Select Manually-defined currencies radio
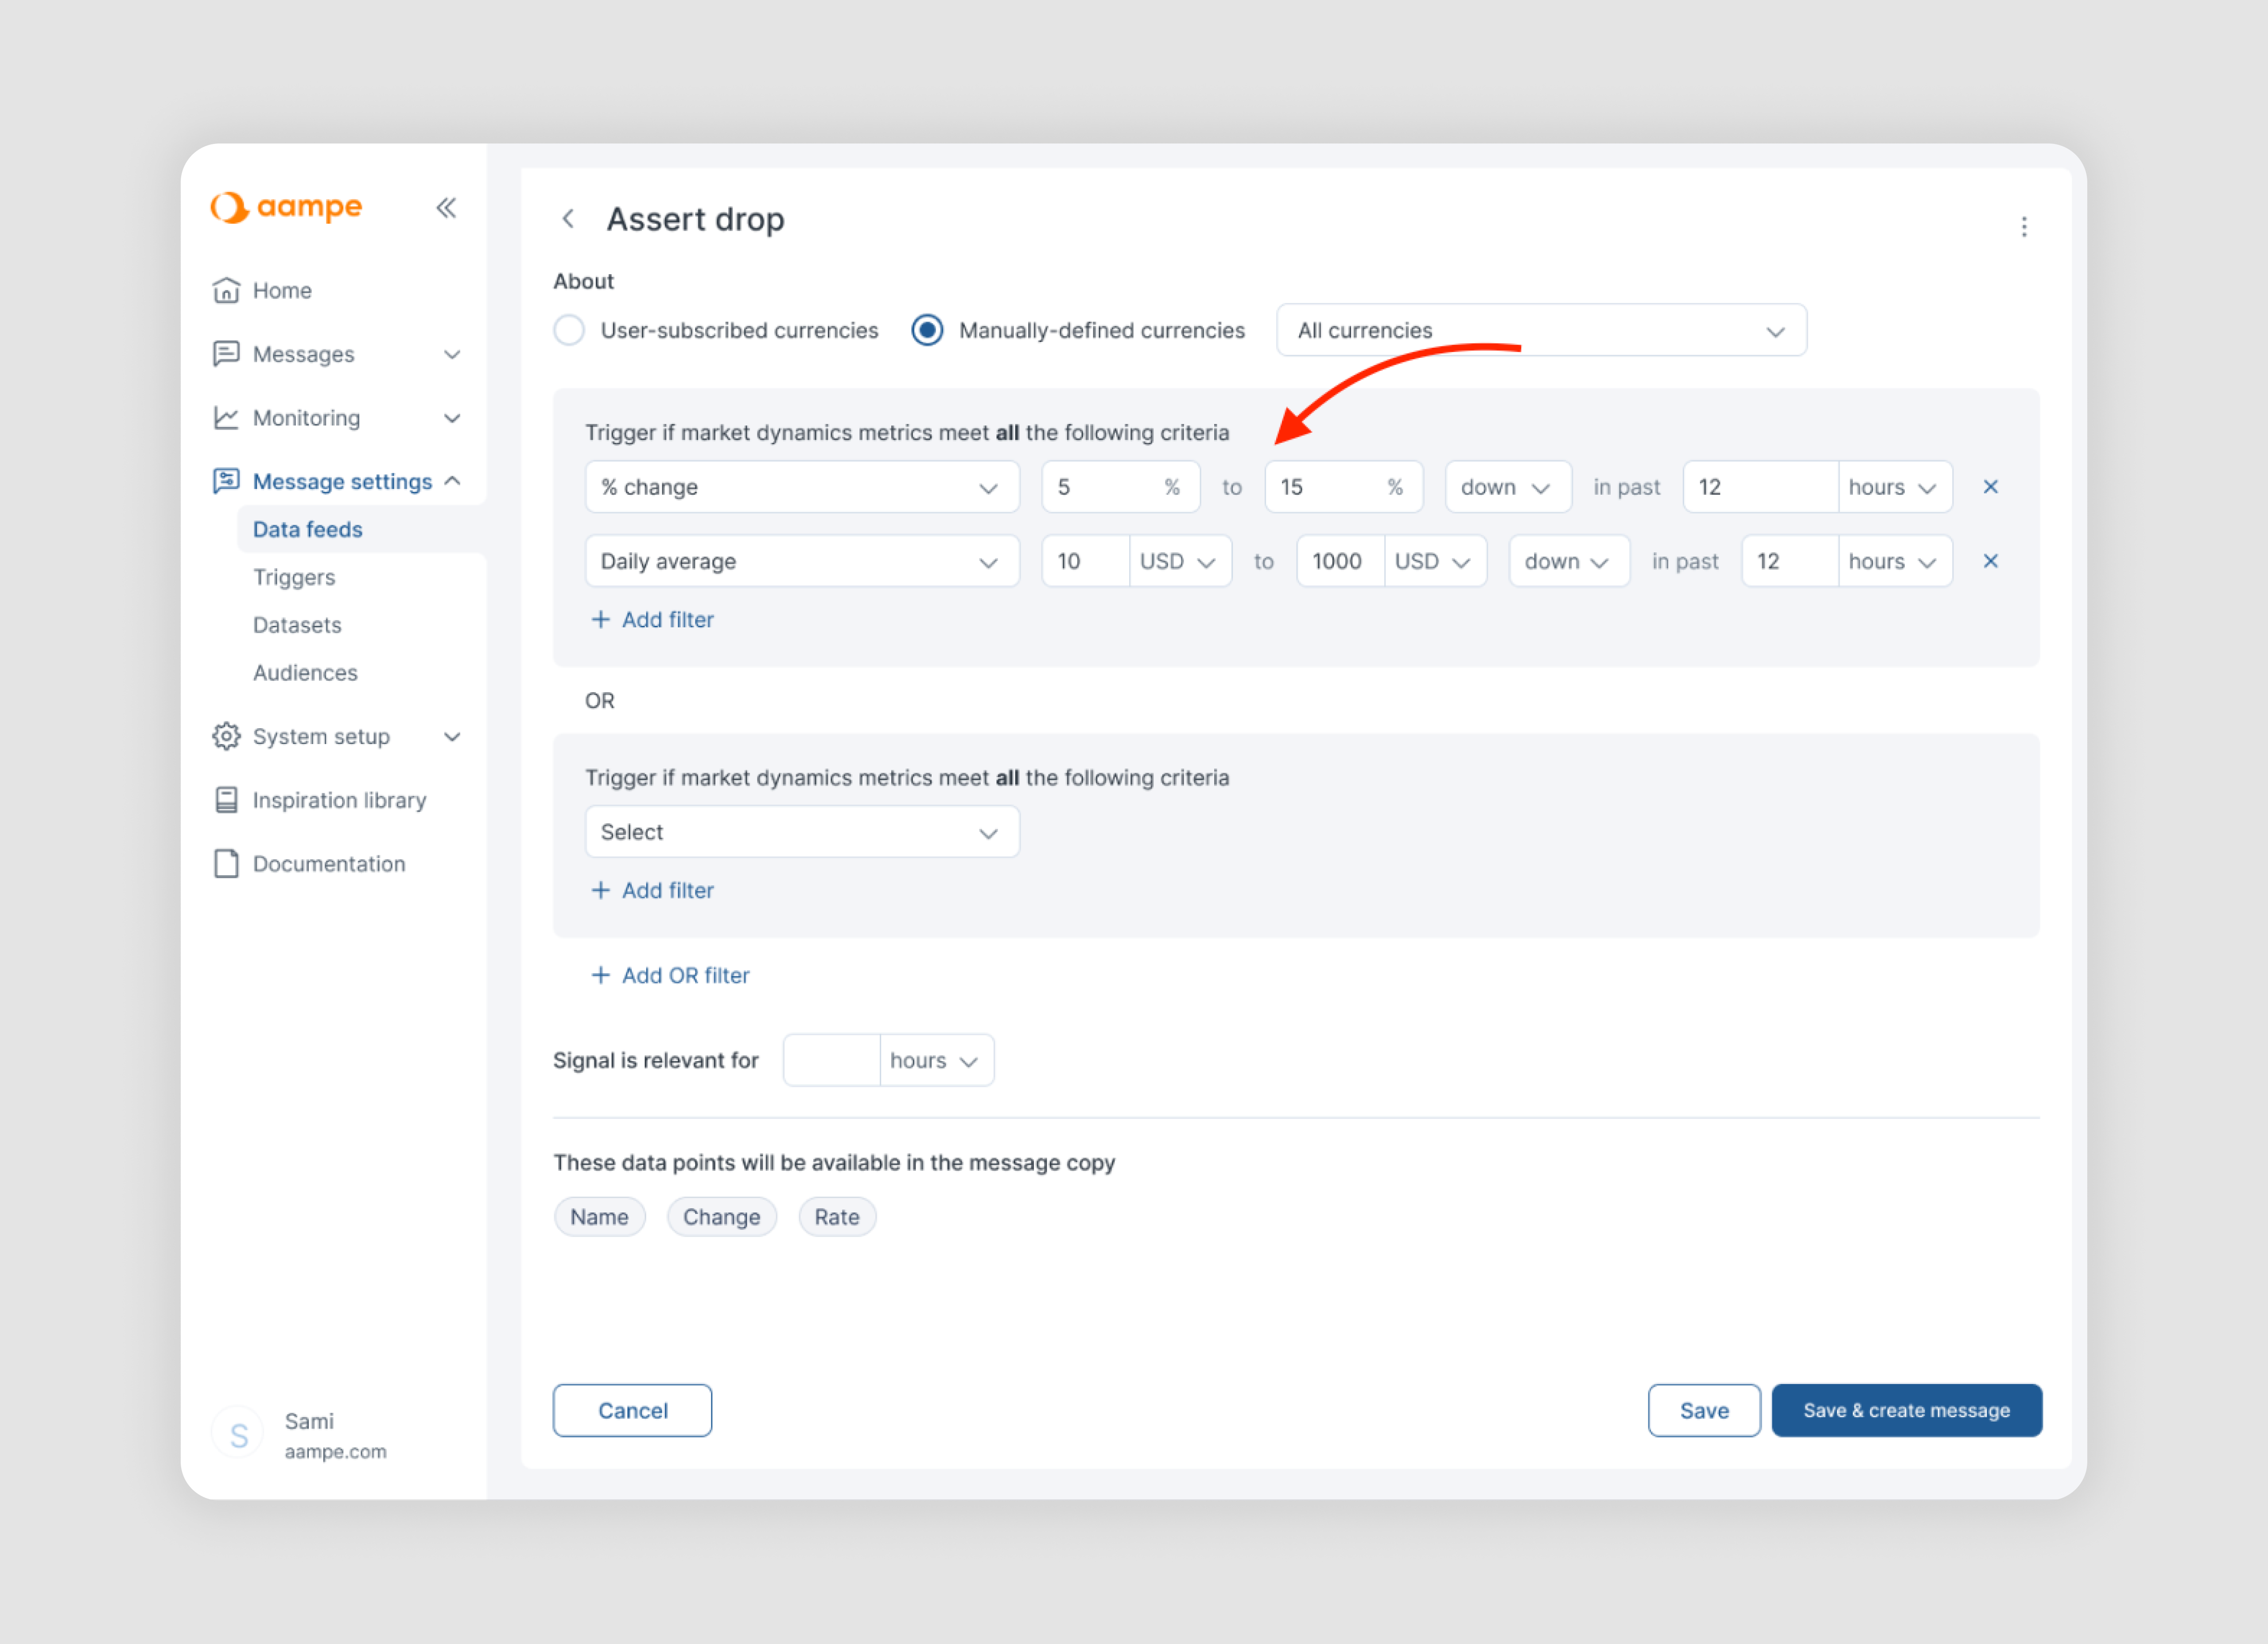2268x1644 pixels. click(927, 330)
